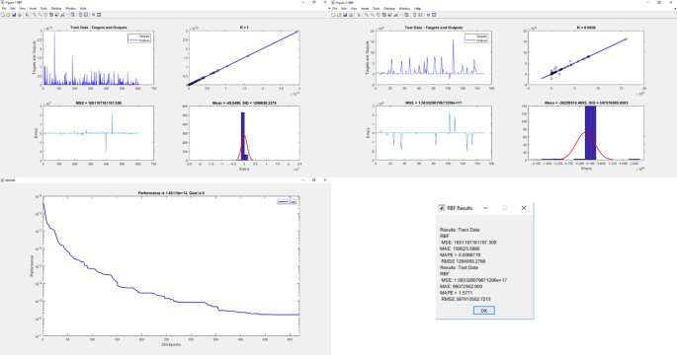The height and width of the screenshot is (355, 677).
Task: Select Rotate 3D tool in Figure 2
Action: pyautogui.click(x=383, y=15)
